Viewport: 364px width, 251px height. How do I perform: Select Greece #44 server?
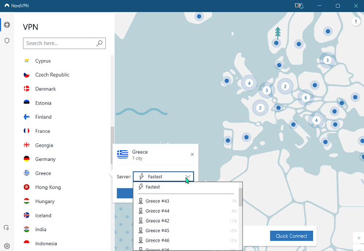(x=186, y=211)
